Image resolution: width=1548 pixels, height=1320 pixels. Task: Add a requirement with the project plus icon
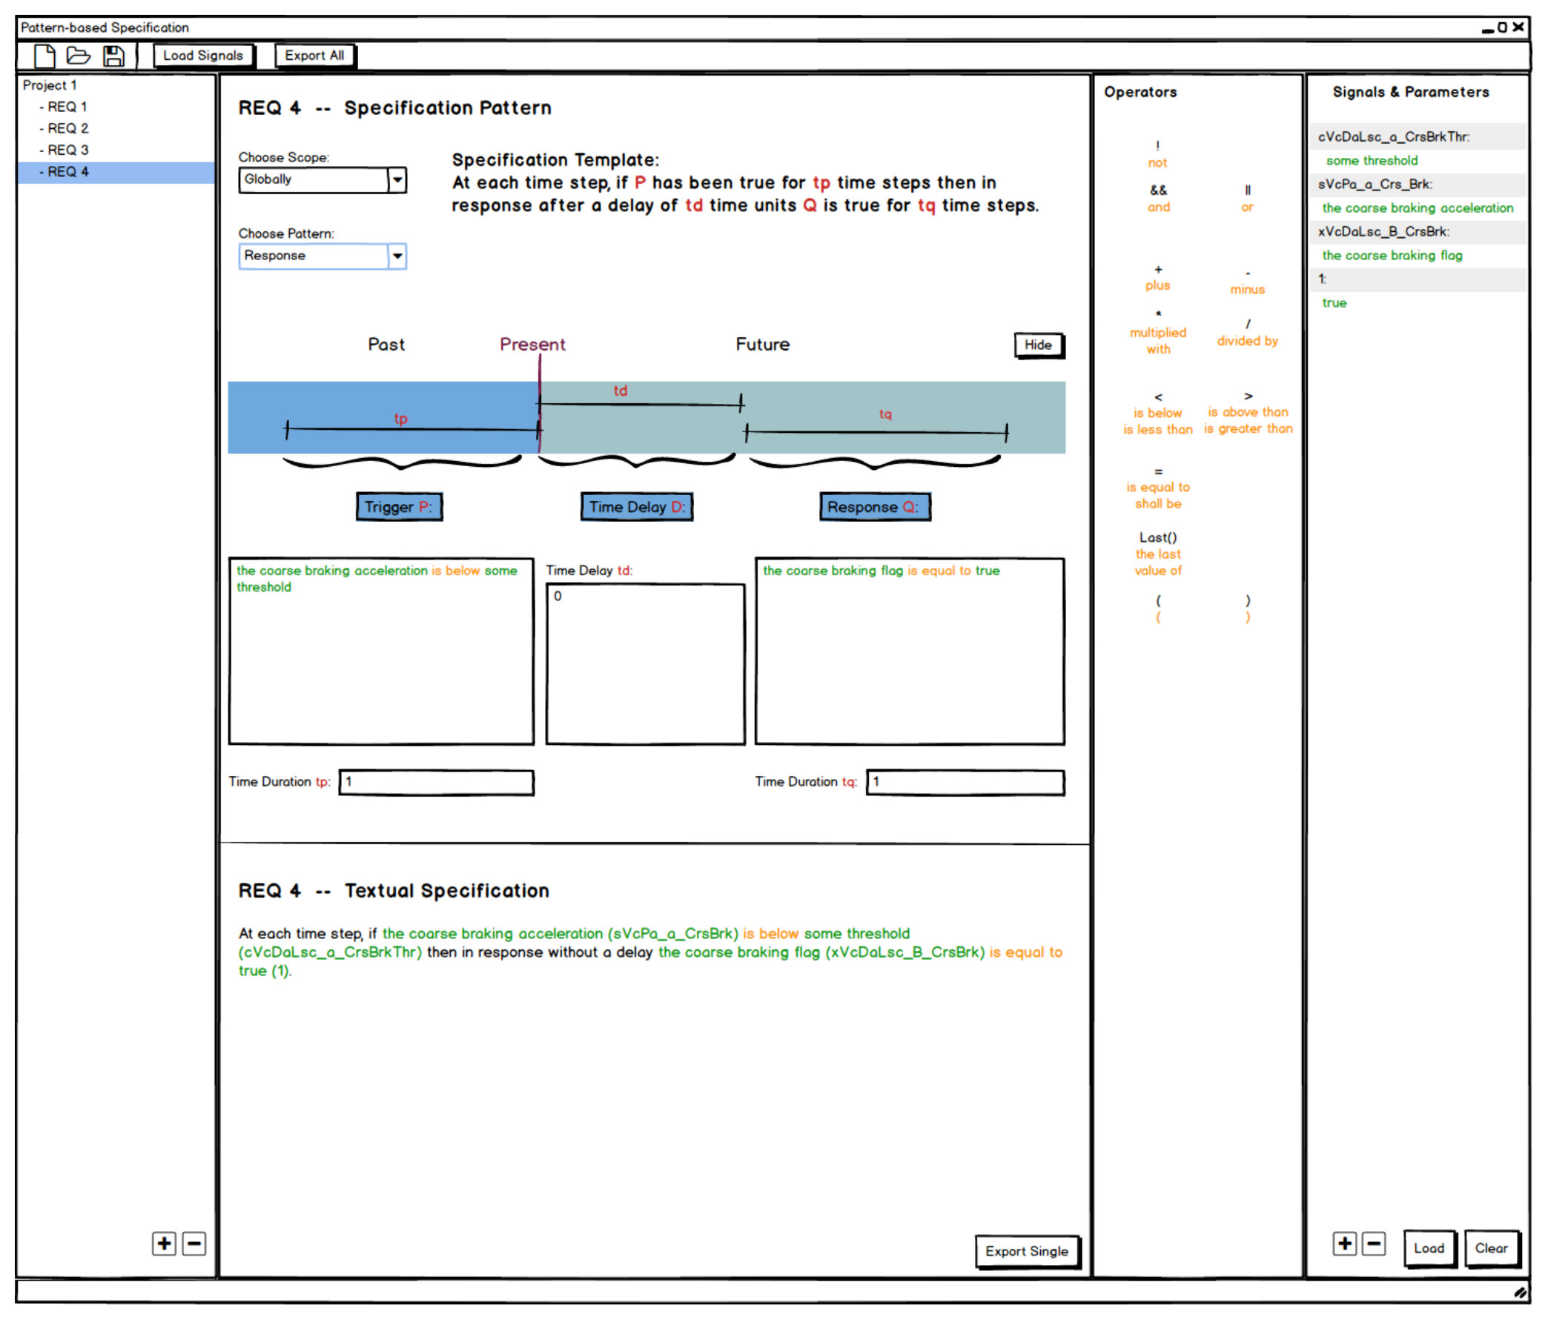[x=165, y=1244]
